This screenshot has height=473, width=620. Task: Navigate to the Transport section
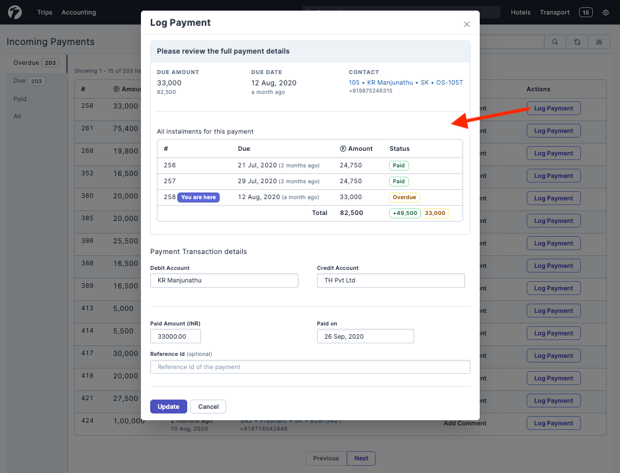click(x=554, y=12)
